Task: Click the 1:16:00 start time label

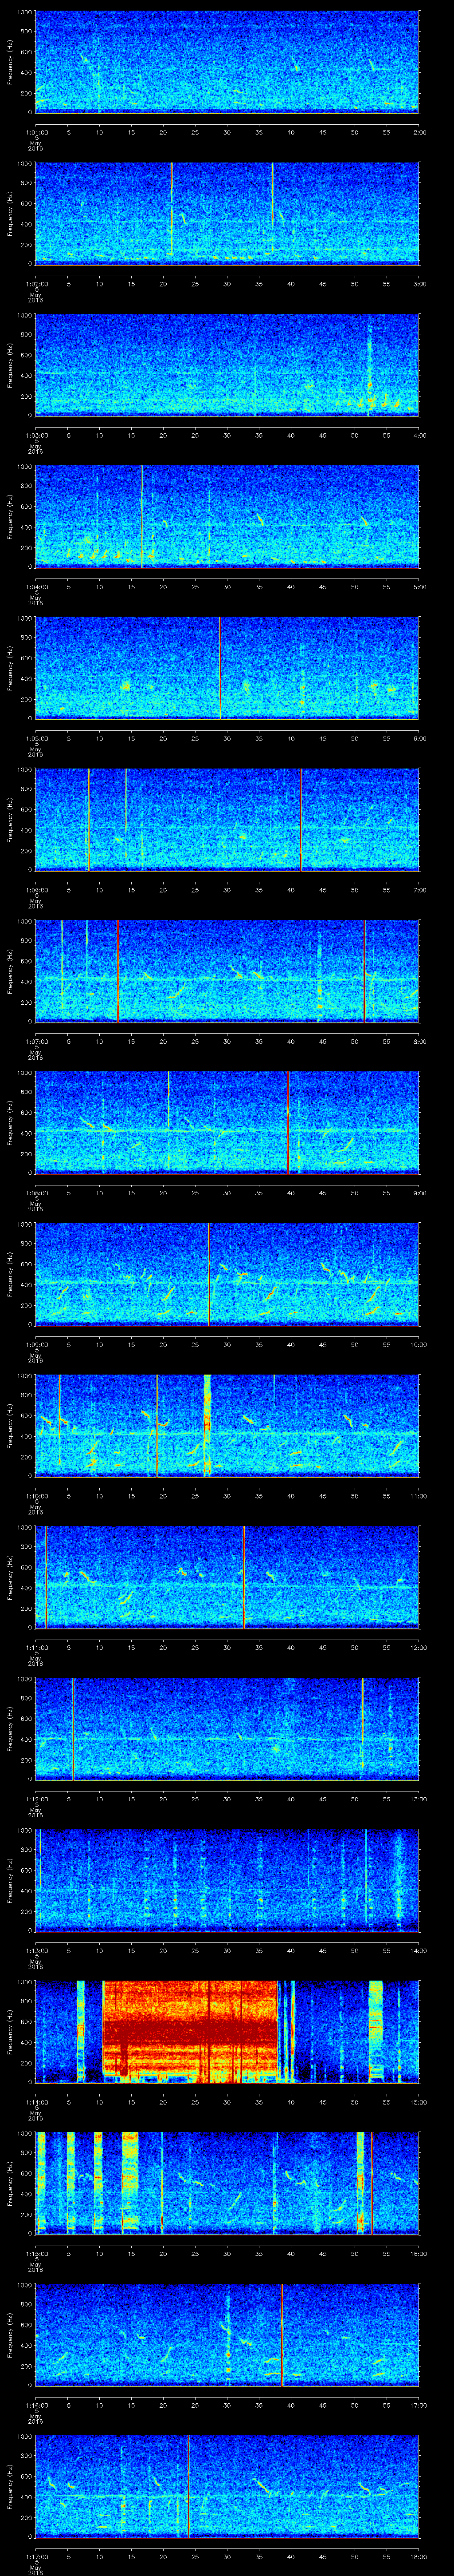Action: tap(36, 2405)
